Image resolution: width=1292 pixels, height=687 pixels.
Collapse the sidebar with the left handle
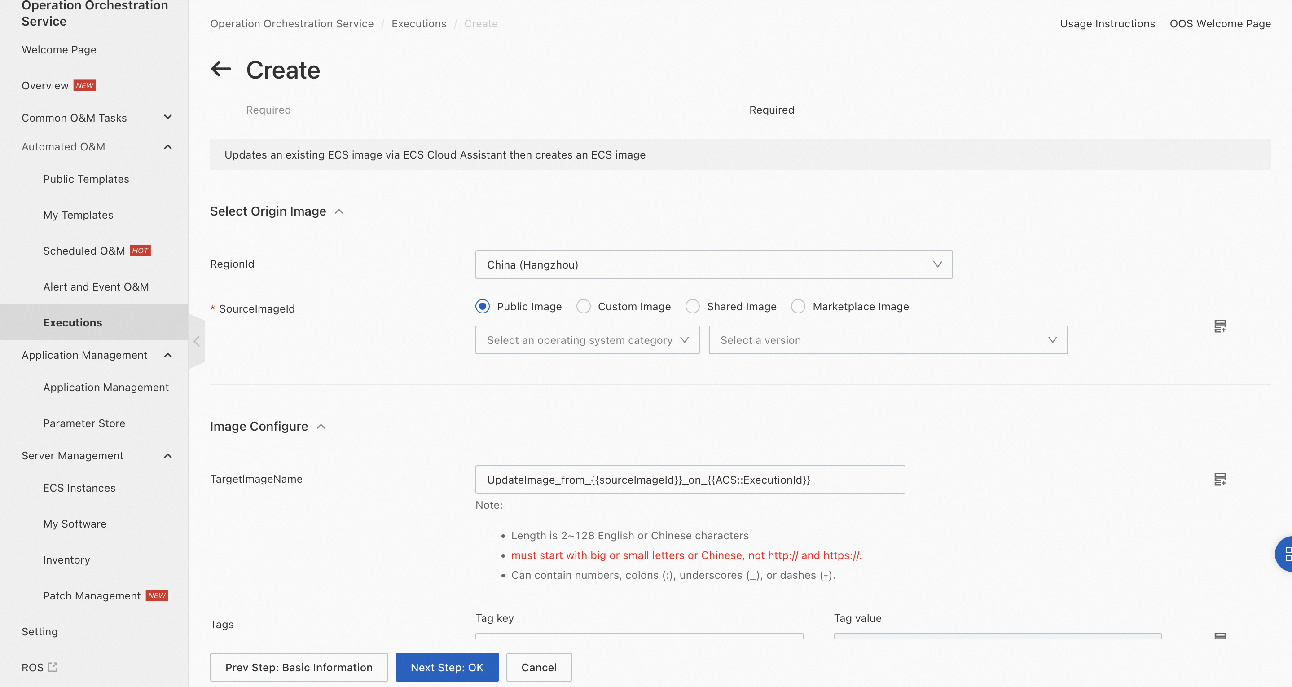[x=197, y=342]
